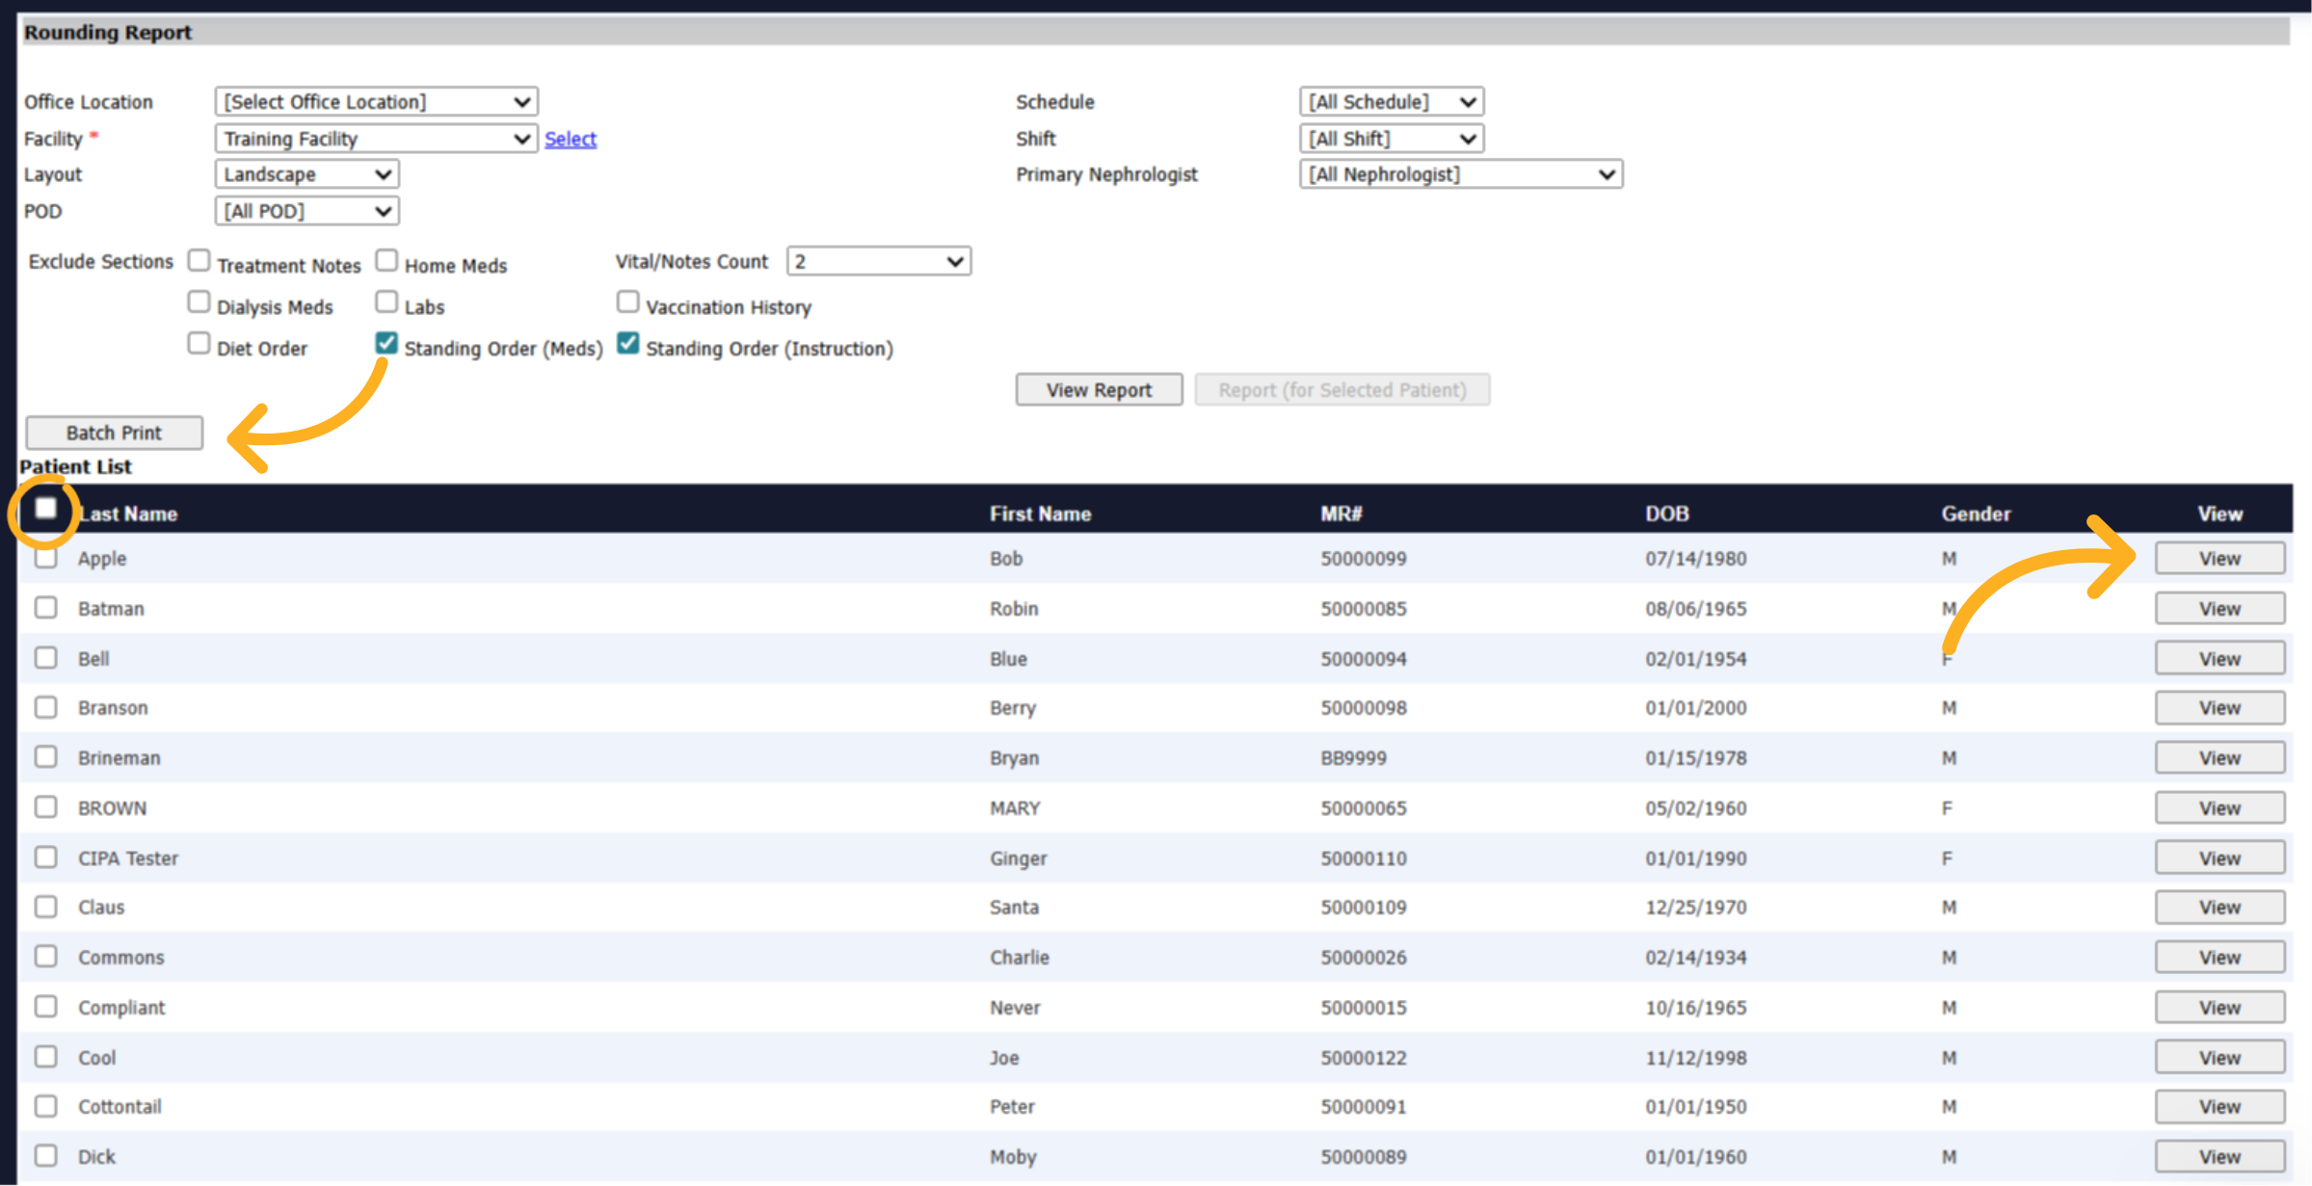Click View button for Apple Bob
This screenshot has height=1186, width=2312.
(2219, 559)
